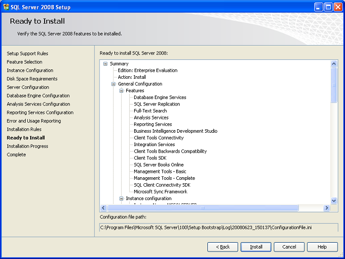Select Edition: Enterprise Evaluation row
Image resolution: width=345 pixels, height=259 pixels.
click(x=148, y=70)
